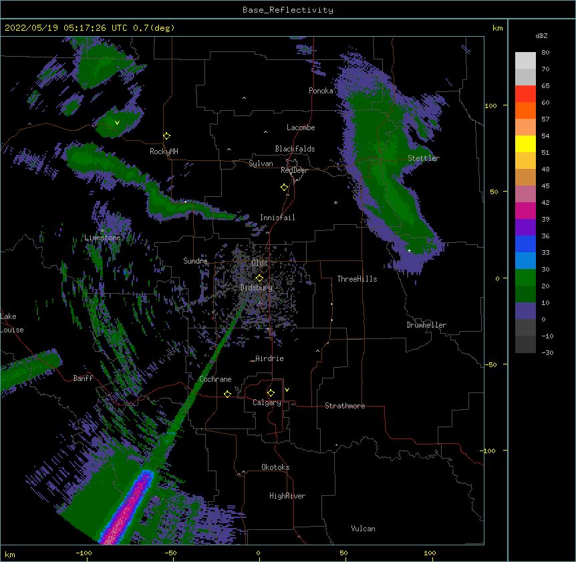Click the ThreeHills city label

(x=357, y=279)
